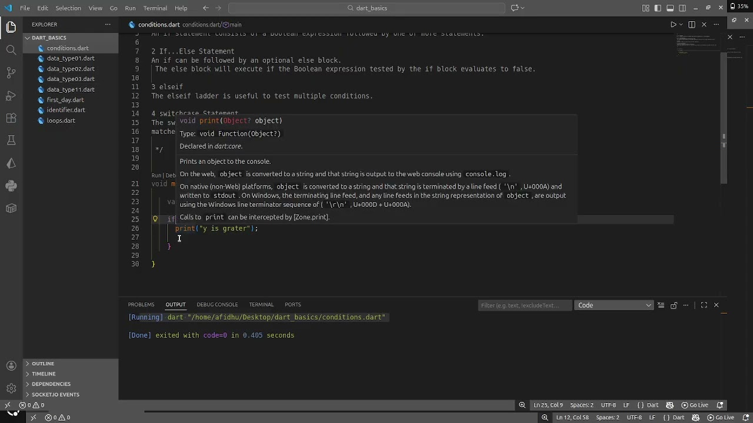Toggle the primary side bar layout

pos(658,8)
